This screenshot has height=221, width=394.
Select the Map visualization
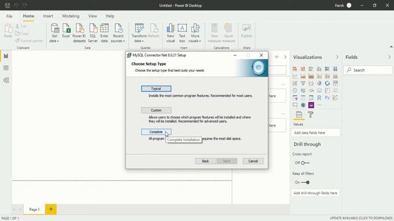point(295,90)
